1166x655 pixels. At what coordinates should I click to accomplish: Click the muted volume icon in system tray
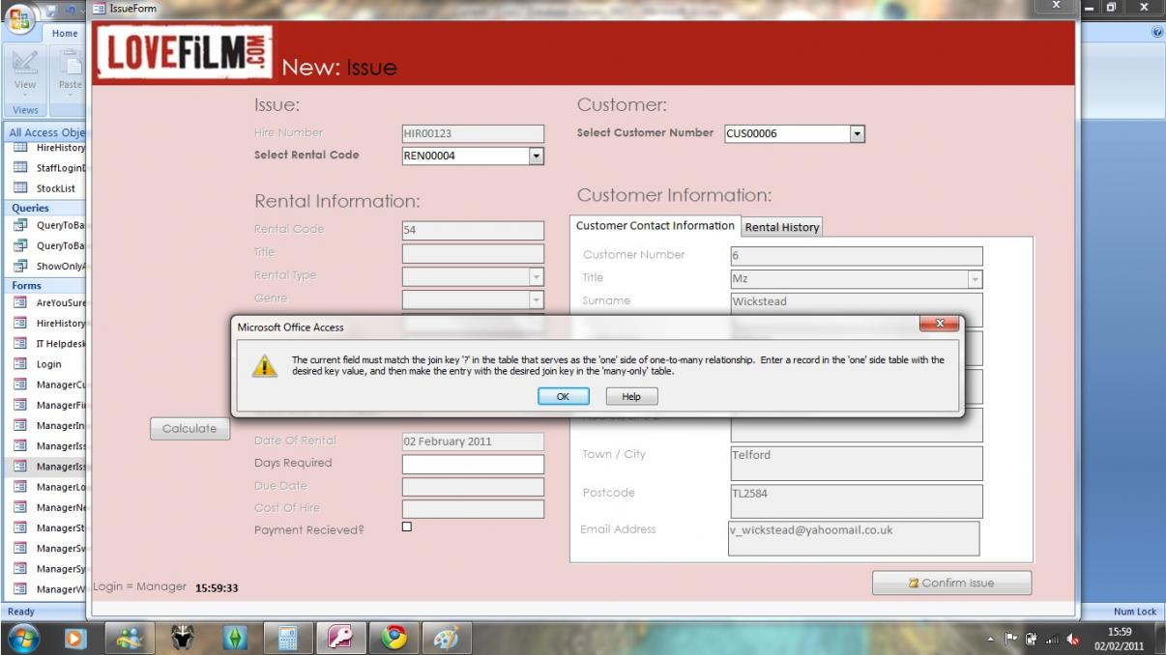(1071, 639)
